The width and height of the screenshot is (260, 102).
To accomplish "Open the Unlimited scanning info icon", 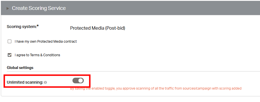I will coord(45,83).
